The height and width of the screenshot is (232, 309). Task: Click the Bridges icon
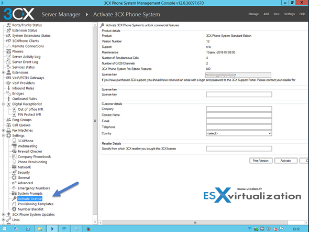[x=8, y=93]
